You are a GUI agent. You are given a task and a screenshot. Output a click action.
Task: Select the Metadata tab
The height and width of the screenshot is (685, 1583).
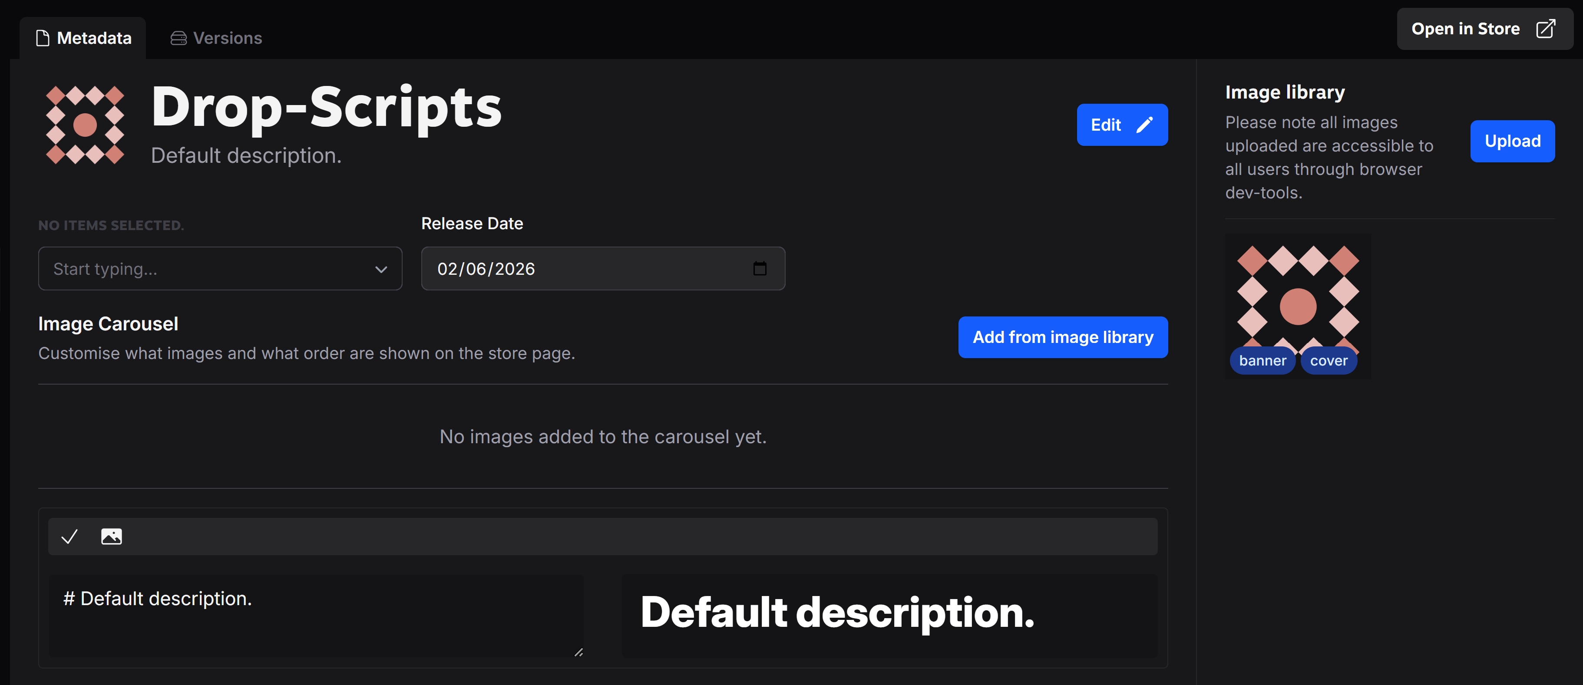pyautogui.click(x=83, y=38)
